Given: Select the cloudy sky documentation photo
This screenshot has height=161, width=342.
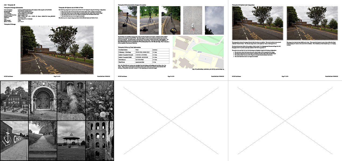Looking at the screenshot, I should (214, 20).
